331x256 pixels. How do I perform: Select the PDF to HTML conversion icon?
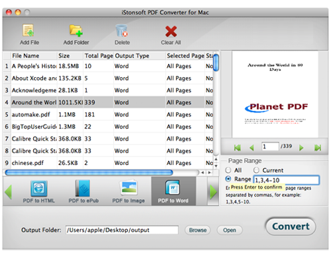[x=39, y=188]
